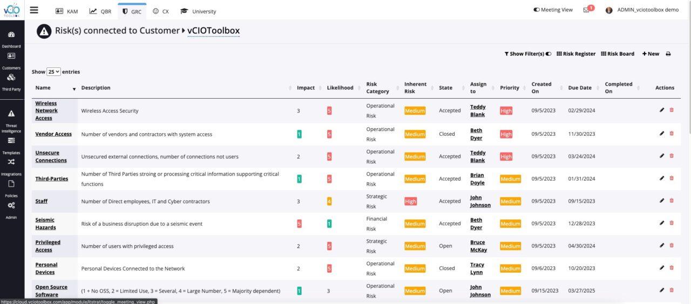691x304 pixels.
Task: Open the Seismic Hazards risk link
Action: 45,224
